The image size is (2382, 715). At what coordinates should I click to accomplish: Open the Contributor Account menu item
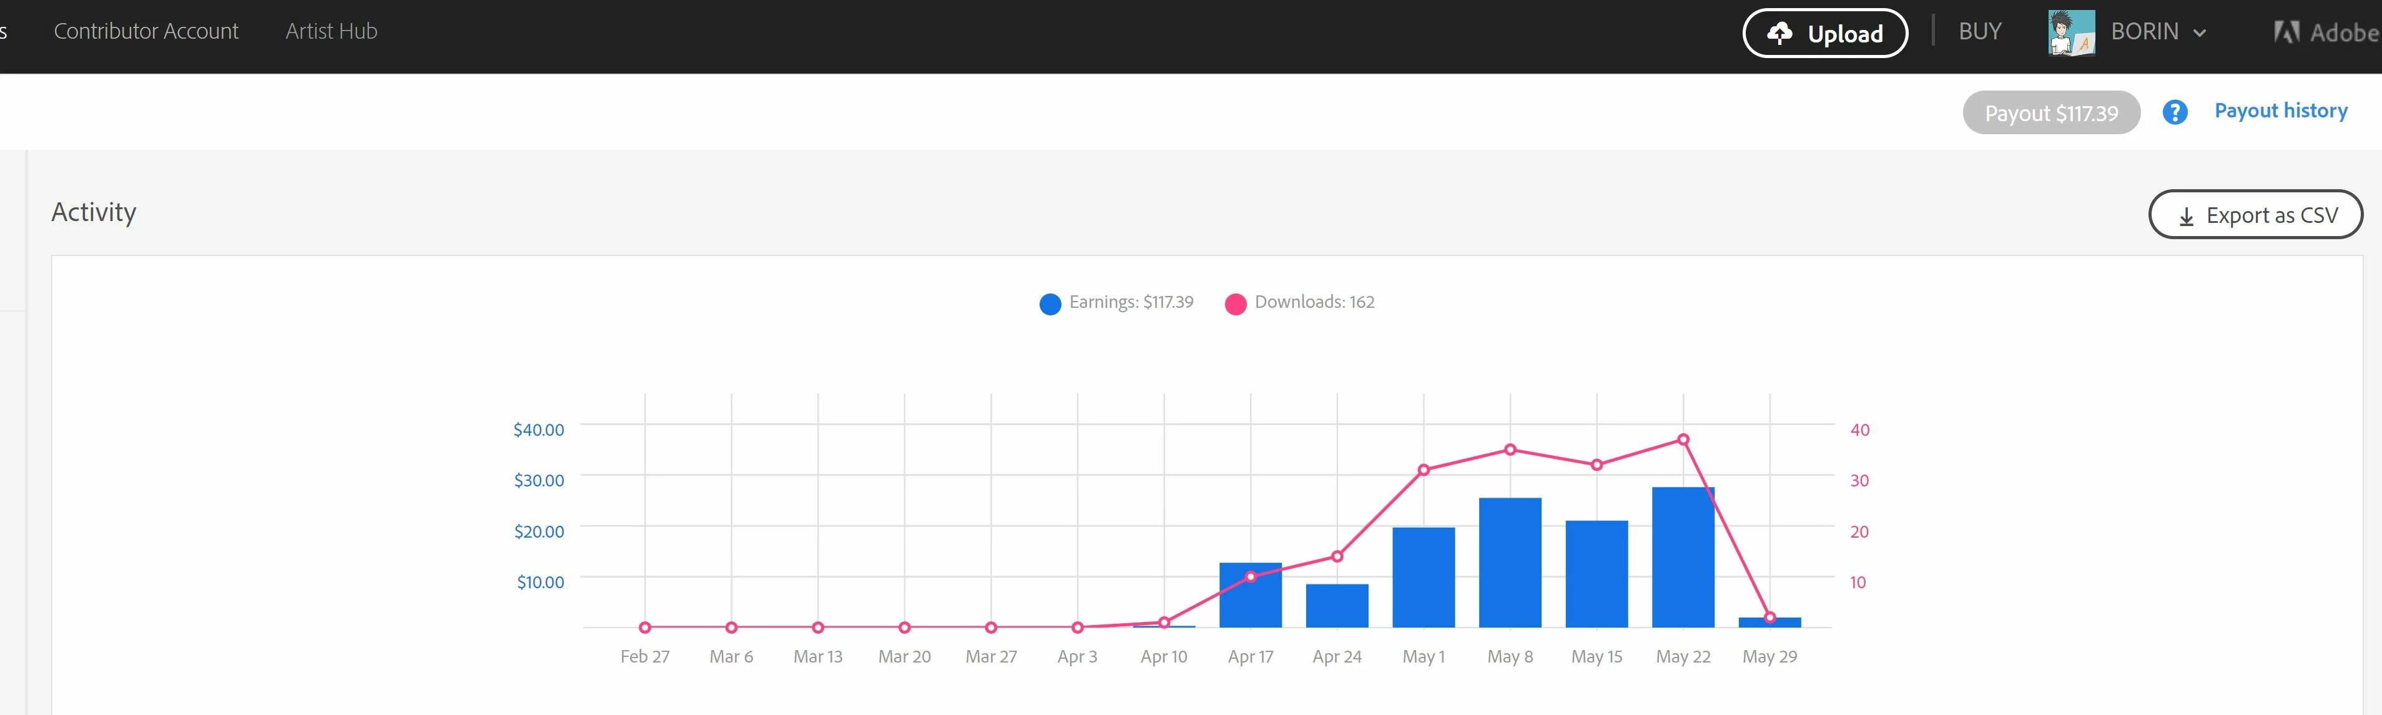145,31
